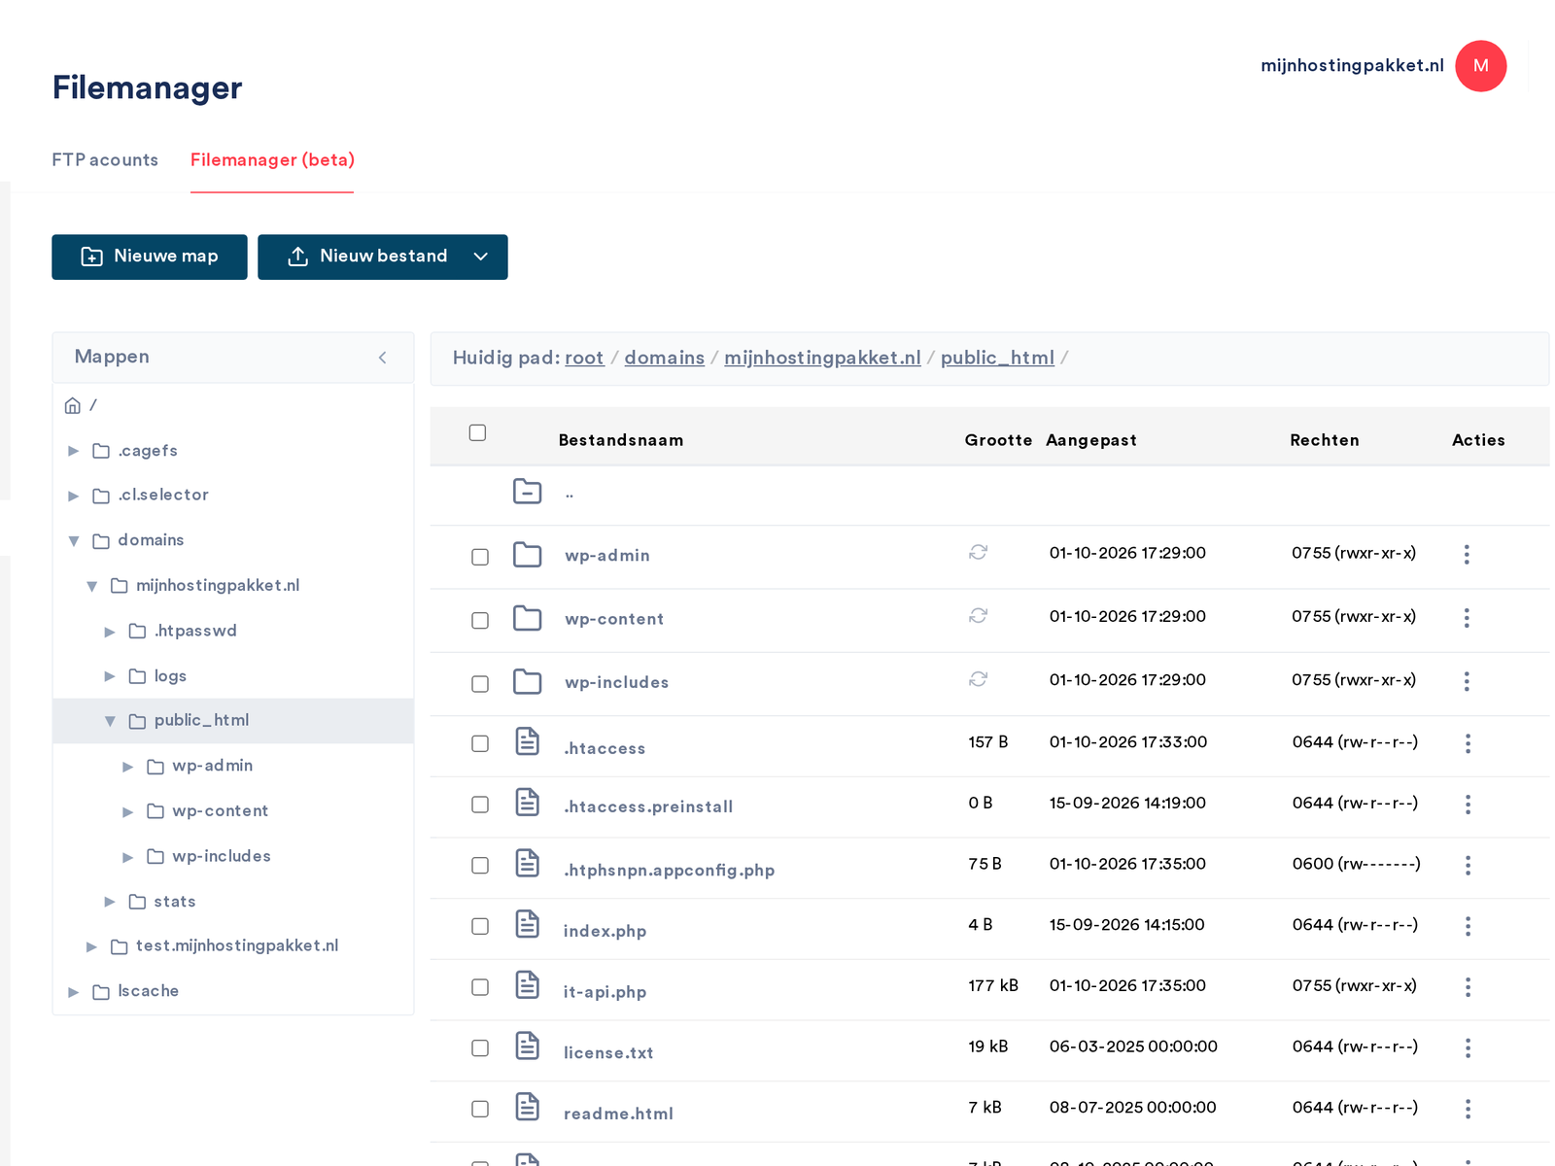Click the index.php file icon
The width and height of the screenshot is (1555, 1166).
(x=527, y=924)
